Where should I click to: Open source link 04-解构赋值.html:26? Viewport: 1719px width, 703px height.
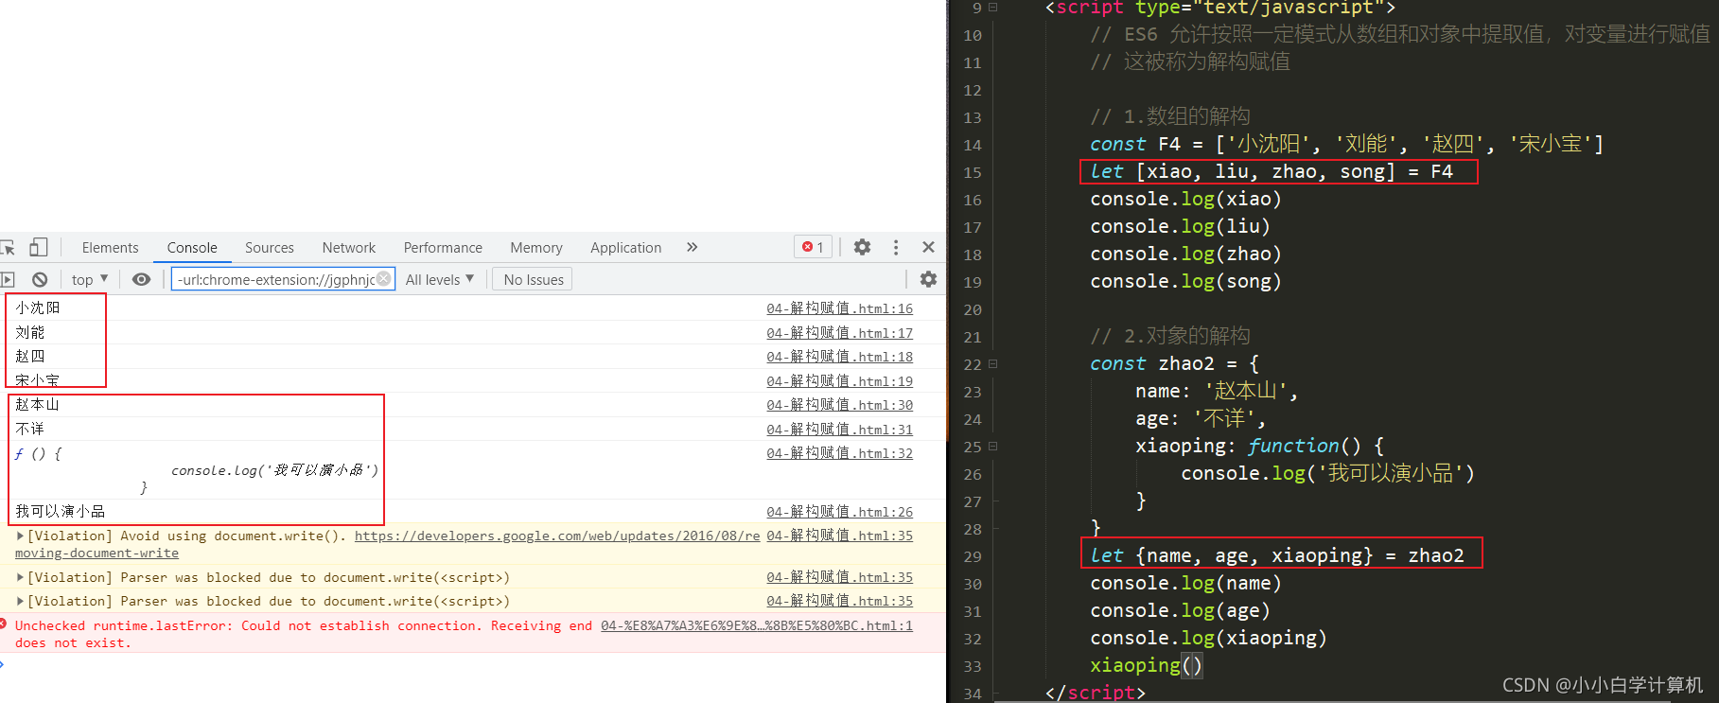(x=840, y=512)
